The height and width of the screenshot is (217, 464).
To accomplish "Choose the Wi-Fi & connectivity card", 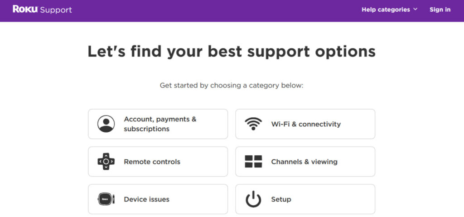I will [x=305, y=124].
